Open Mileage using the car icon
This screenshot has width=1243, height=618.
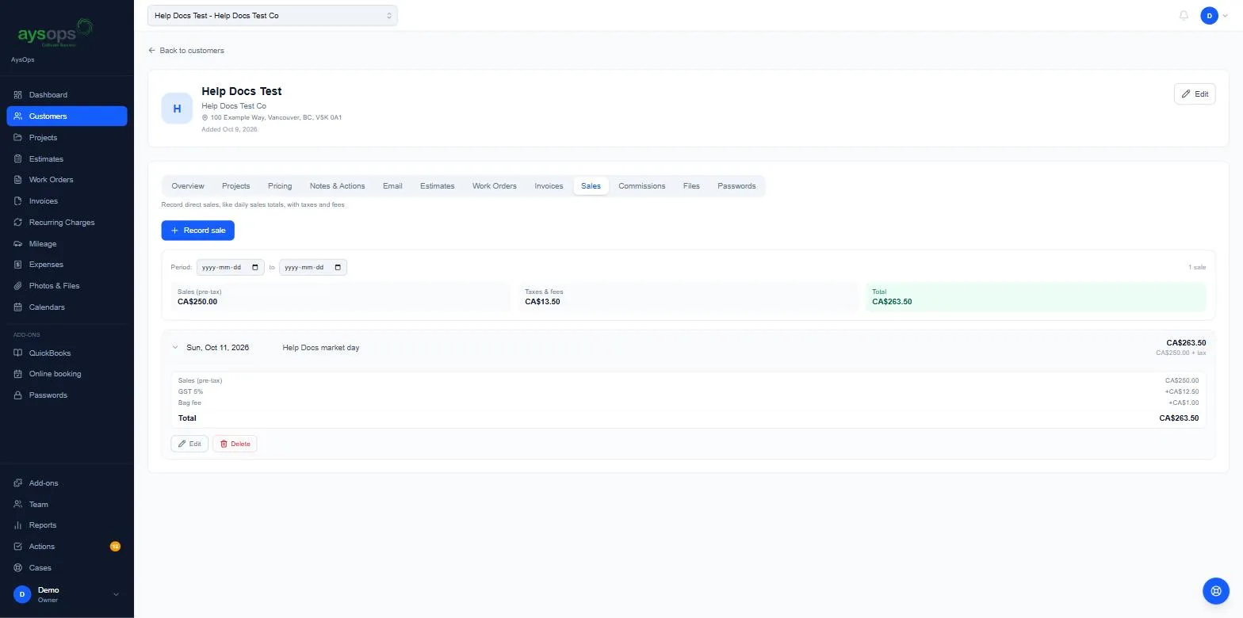click(18, 244)
